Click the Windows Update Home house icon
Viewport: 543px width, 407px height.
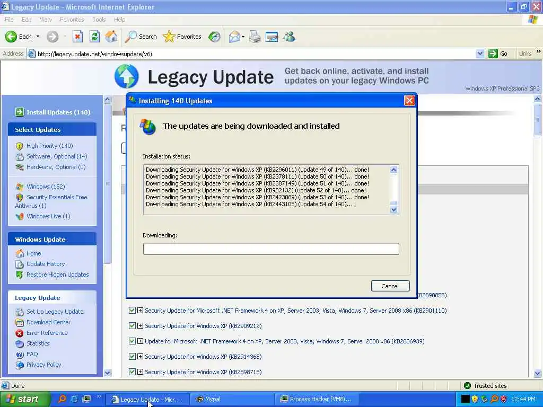point(20,253)
